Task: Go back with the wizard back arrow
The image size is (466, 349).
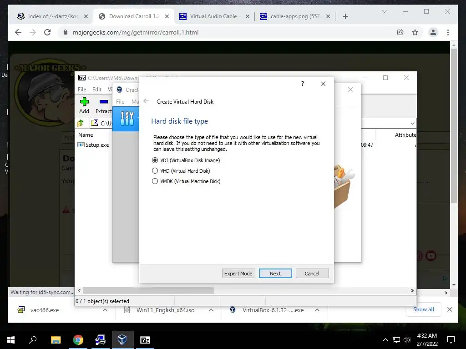Action: [x=146, y=101]
